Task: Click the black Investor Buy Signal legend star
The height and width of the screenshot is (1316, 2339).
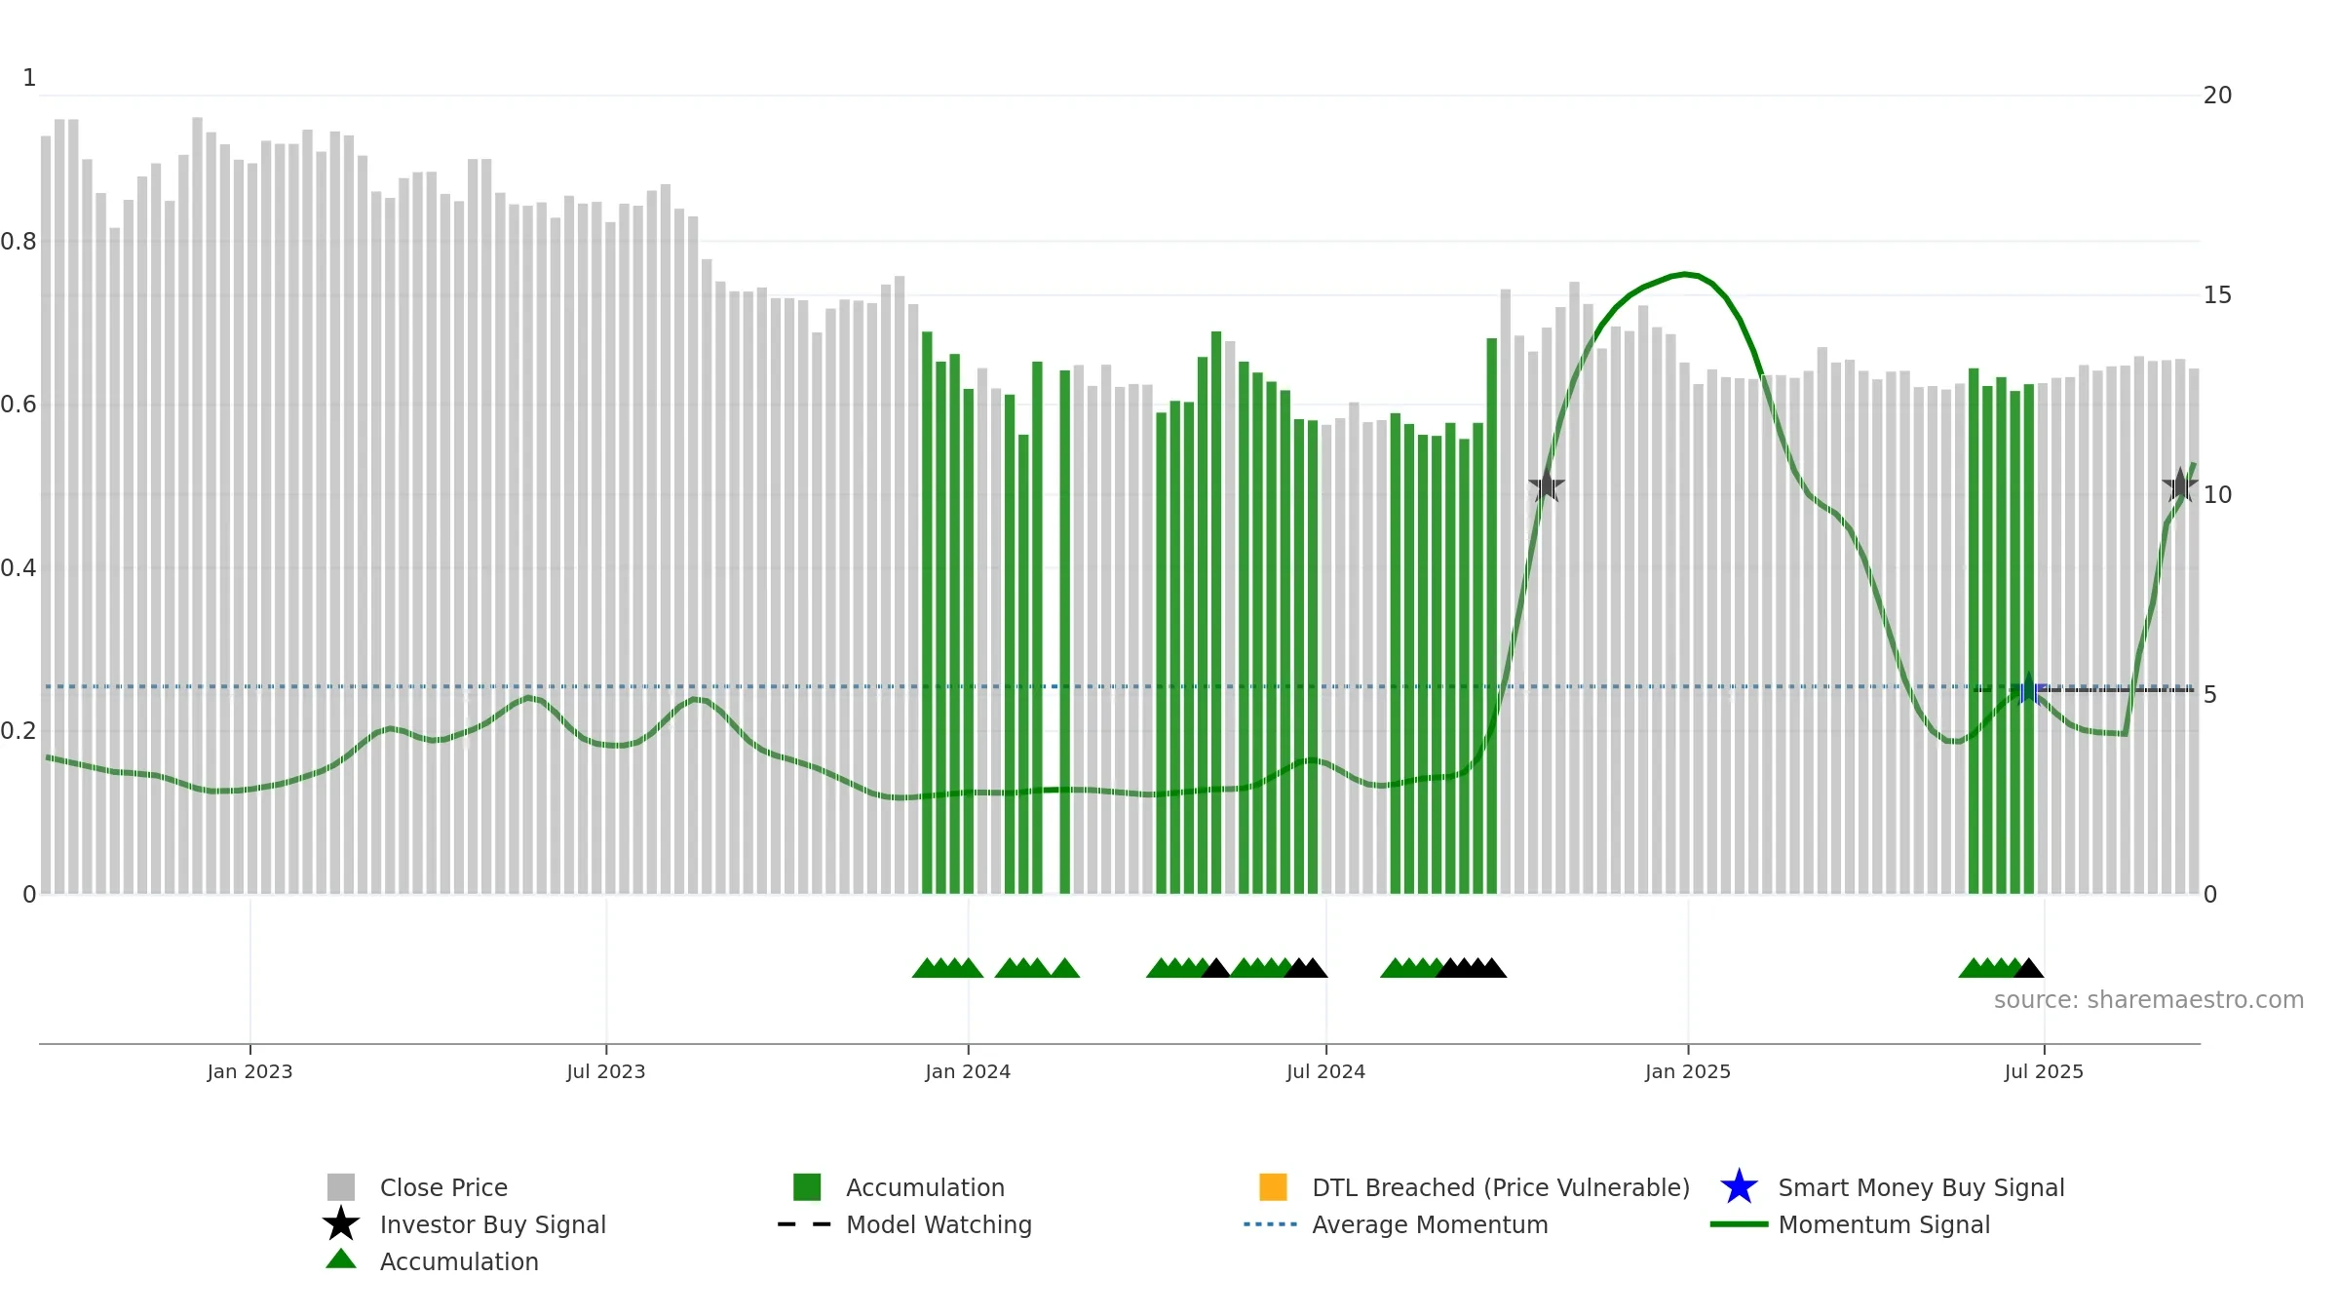Action: [x=341, y=1223]
